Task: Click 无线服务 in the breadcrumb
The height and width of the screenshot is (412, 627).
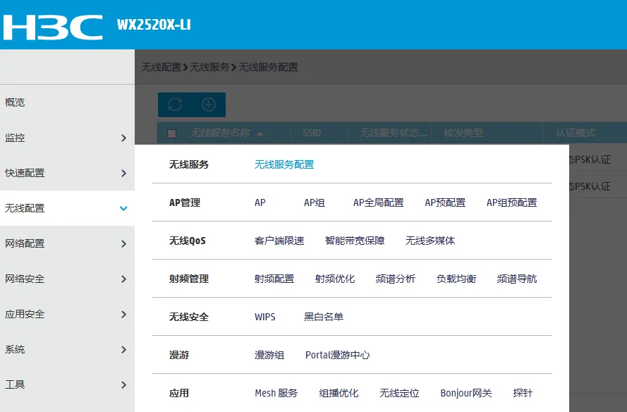Action: click(209, 67)
